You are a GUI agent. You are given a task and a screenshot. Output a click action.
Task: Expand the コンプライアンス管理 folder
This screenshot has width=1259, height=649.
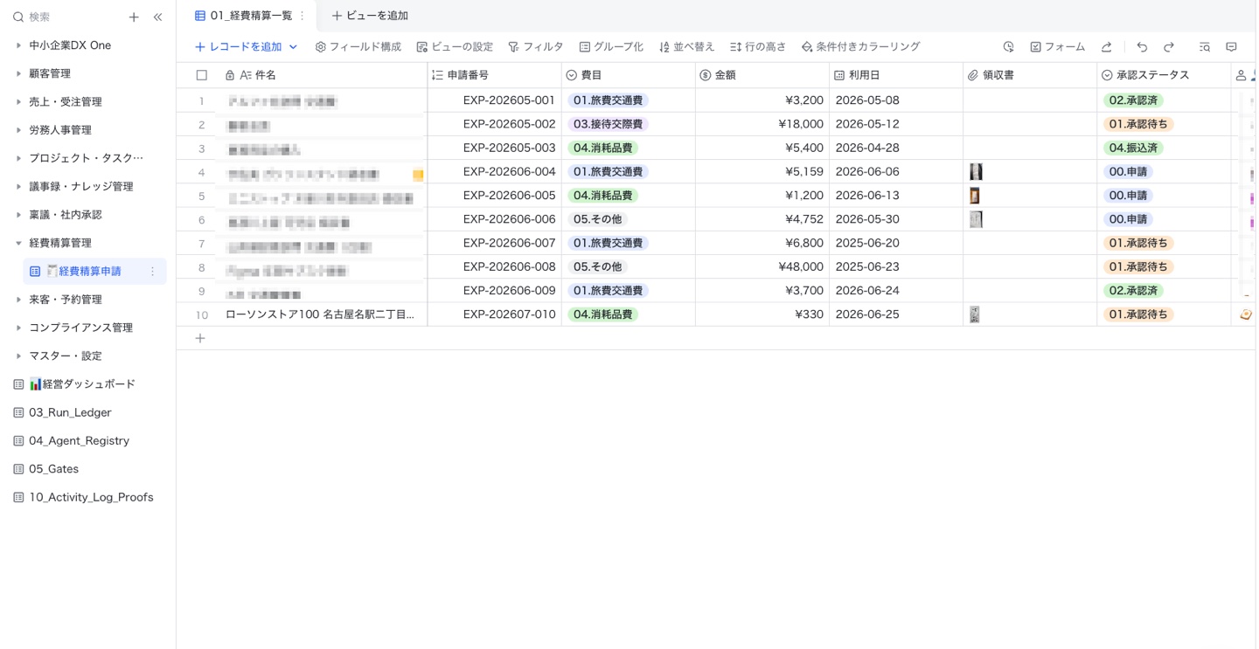[x=18, y=328]
